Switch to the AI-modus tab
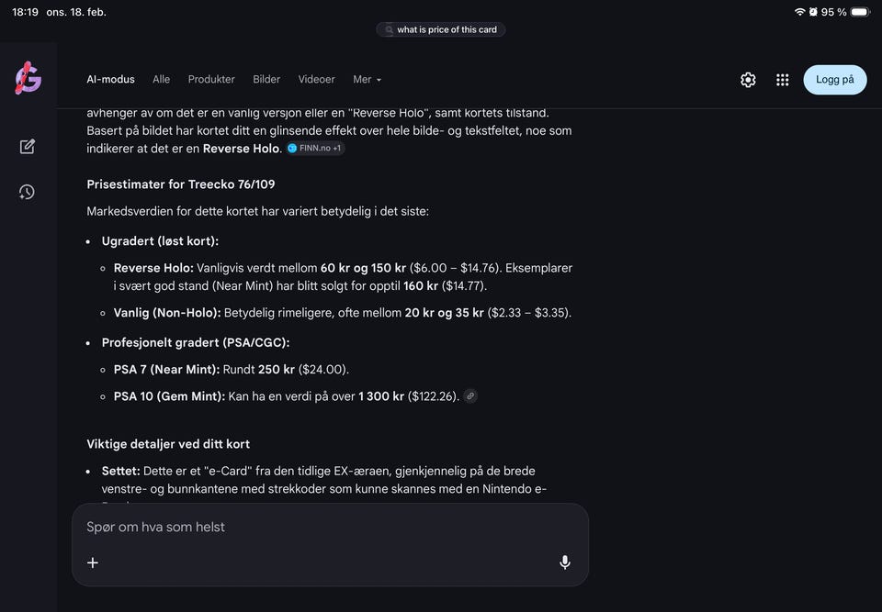 pyautogui.click(x=110, y=80)
